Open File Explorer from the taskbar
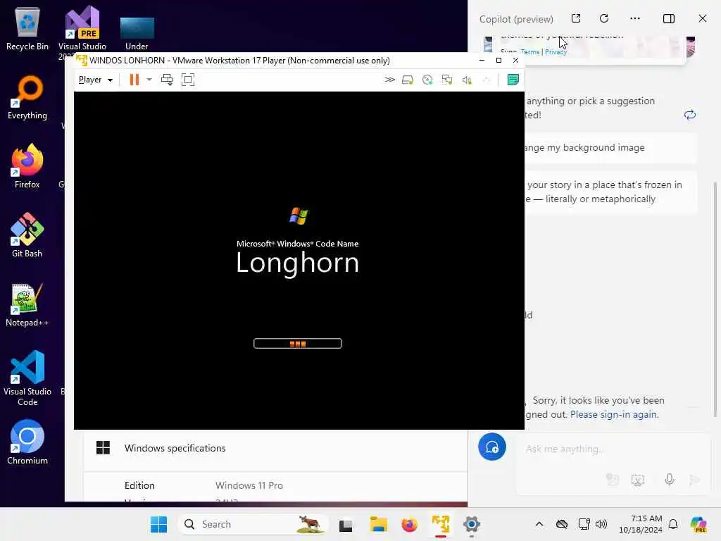This screenshot has width=721, height=541. pos(378,524)
